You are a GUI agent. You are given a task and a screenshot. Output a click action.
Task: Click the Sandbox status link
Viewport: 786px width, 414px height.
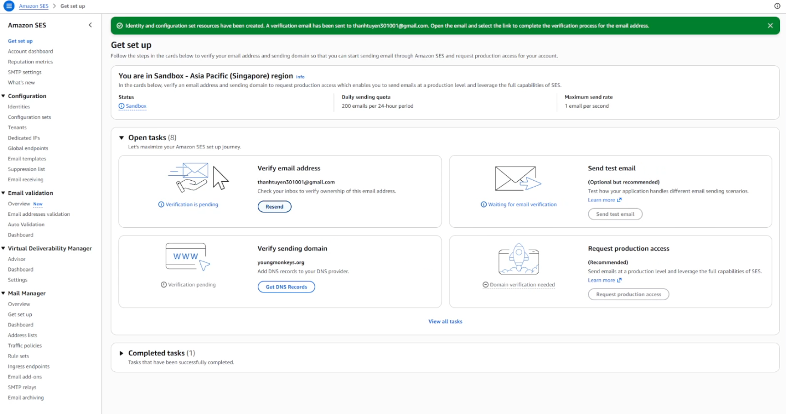(x=132, y=106)
